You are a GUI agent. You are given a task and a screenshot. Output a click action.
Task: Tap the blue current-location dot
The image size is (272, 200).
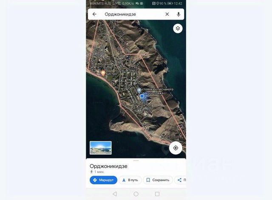142,96
